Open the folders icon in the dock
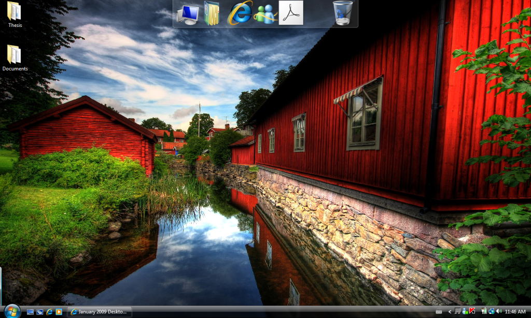This screenshot has height=318, width=531. coord(212,13)
